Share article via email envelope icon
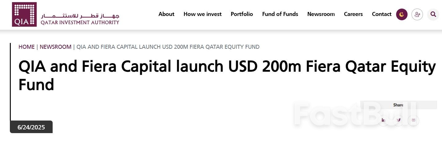The width and height of the screenshot is (442, 142). tap(413, 120)
